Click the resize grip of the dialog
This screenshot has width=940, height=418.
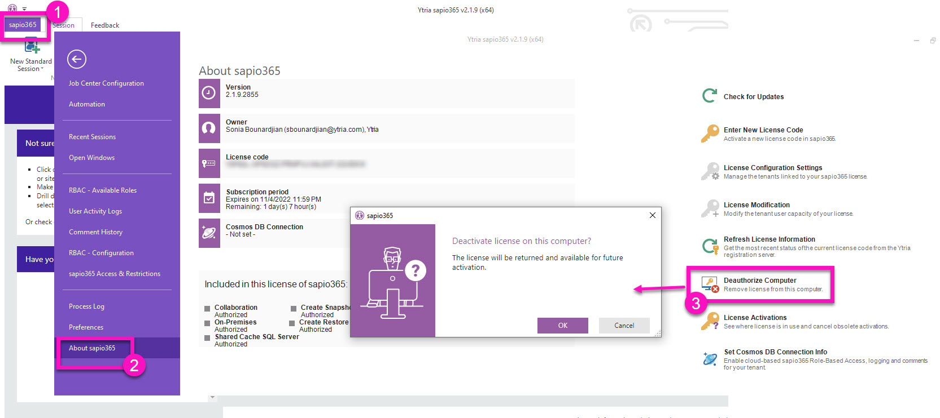click(x=657, y=333)
